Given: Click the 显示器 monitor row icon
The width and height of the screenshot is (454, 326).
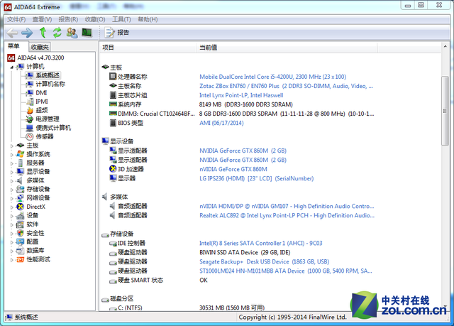Looking at the screenshot, I should (113, 178).
